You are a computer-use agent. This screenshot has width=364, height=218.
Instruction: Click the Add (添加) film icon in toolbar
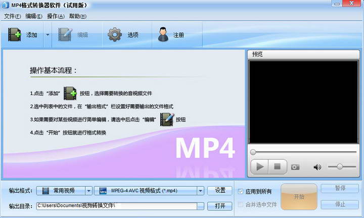(x=15, y=35)
